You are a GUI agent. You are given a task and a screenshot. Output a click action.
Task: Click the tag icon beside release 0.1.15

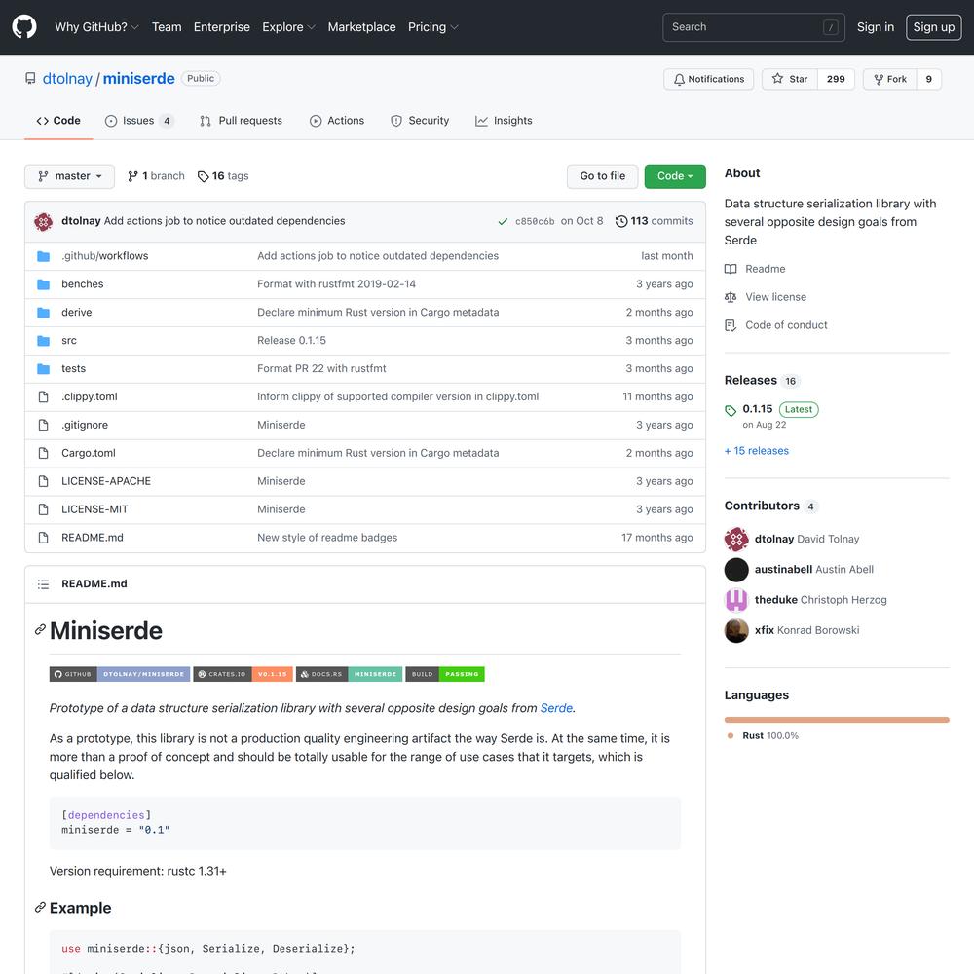pos(730,410)
